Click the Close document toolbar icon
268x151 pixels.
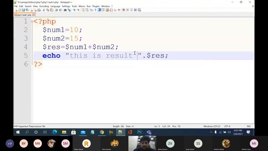pos(31,10)
